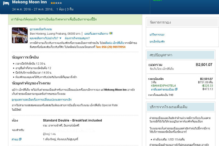219x146 pixels.
Task: Click the คำขอ requests link
Action: click(x=15, y=139)
